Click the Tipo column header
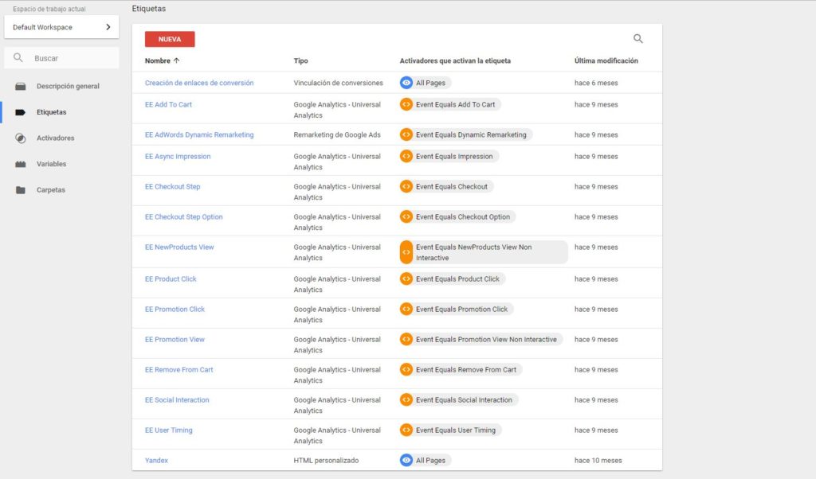The width and height of the screenshot is (816, 479). tap(300, 60)
